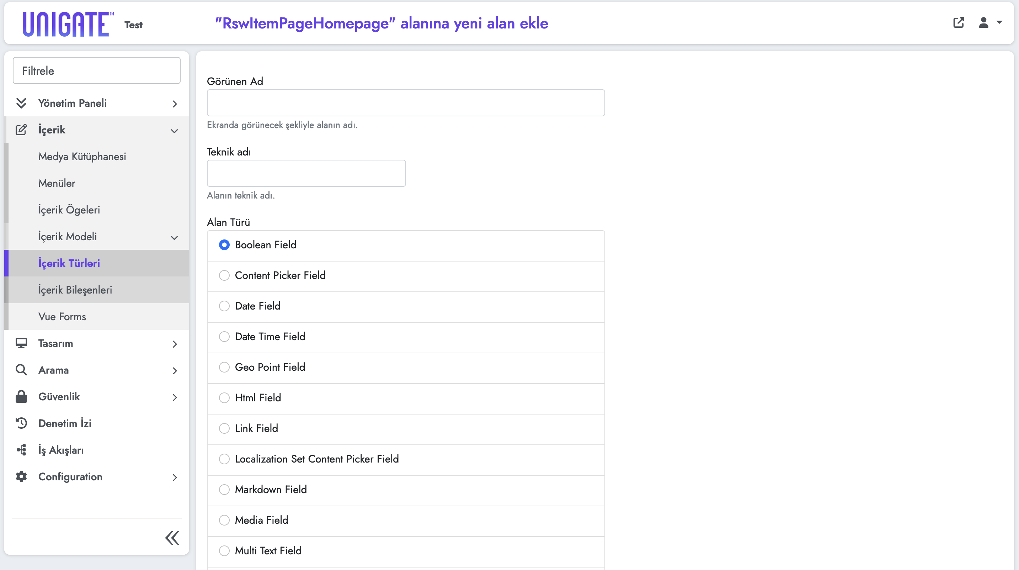Click the İş Akışları workflow icon

click(21, 450)
